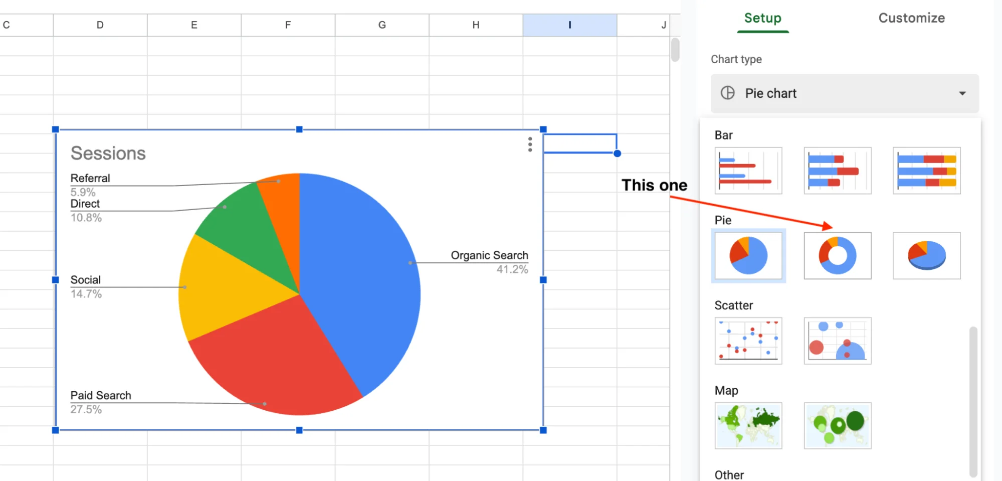Switch to the Customize tab
The image size is (1002, 481).
pyautogui.click(x=911, y=18)
